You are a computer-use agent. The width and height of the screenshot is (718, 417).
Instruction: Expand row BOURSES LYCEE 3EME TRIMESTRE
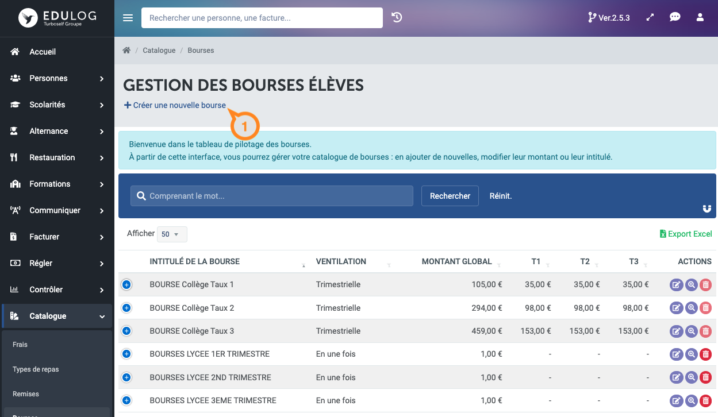126,400
